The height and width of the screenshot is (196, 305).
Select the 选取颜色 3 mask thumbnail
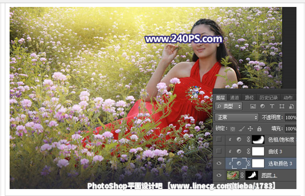click(x=258, y=163)
